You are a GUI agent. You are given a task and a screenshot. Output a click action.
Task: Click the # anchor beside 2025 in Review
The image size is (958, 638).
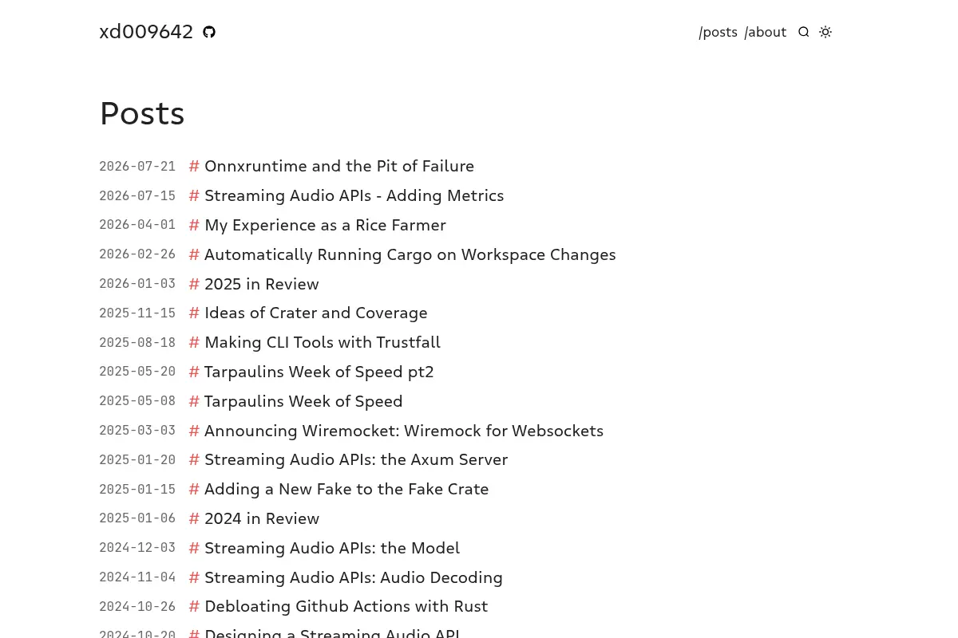194,284
